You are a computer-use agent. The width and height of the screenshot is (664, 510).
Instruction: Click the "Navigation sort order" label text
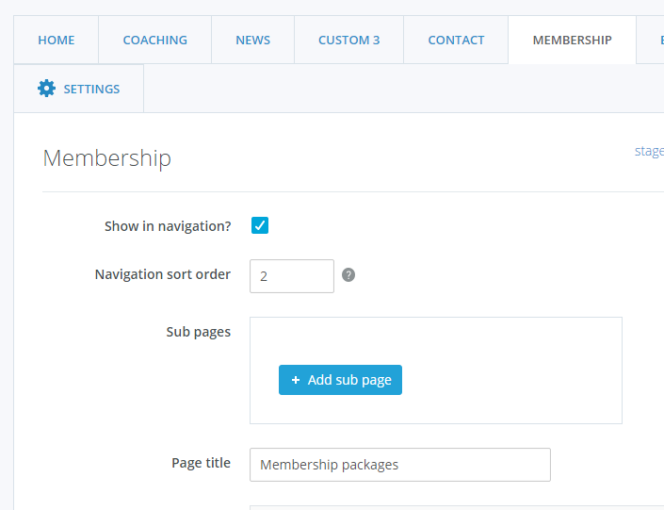pos(163,274)
